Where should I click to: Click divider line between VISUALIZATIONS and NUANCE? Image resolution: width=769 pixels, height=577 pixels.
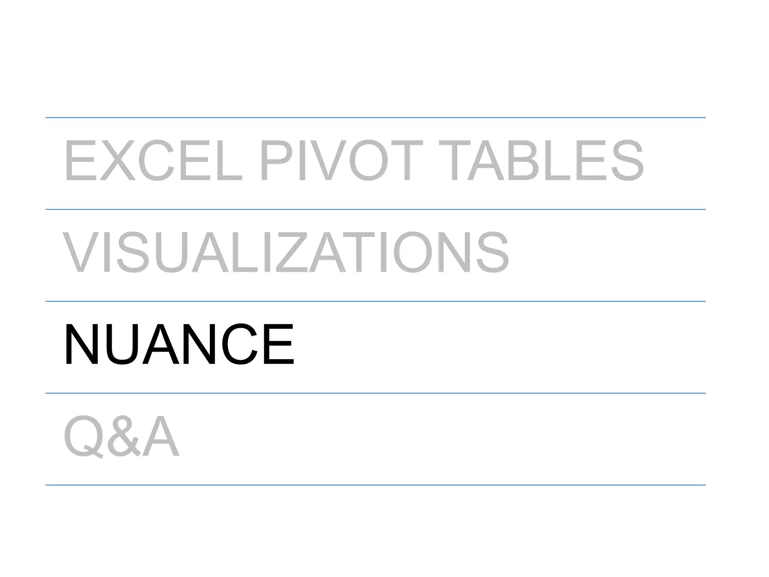375,301
